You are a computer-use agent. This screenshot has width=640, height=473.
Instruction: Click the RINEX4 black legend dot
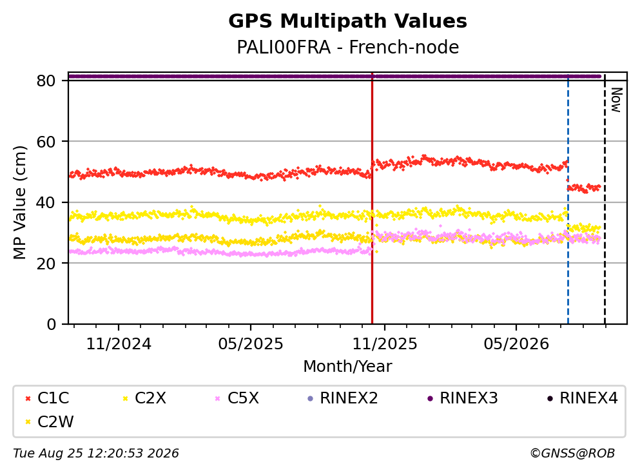tap(550, 399)
